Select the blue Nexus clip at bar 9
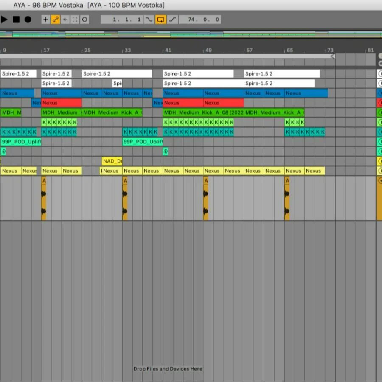This screenshot has width=382, height=382. tap(17, 93)
